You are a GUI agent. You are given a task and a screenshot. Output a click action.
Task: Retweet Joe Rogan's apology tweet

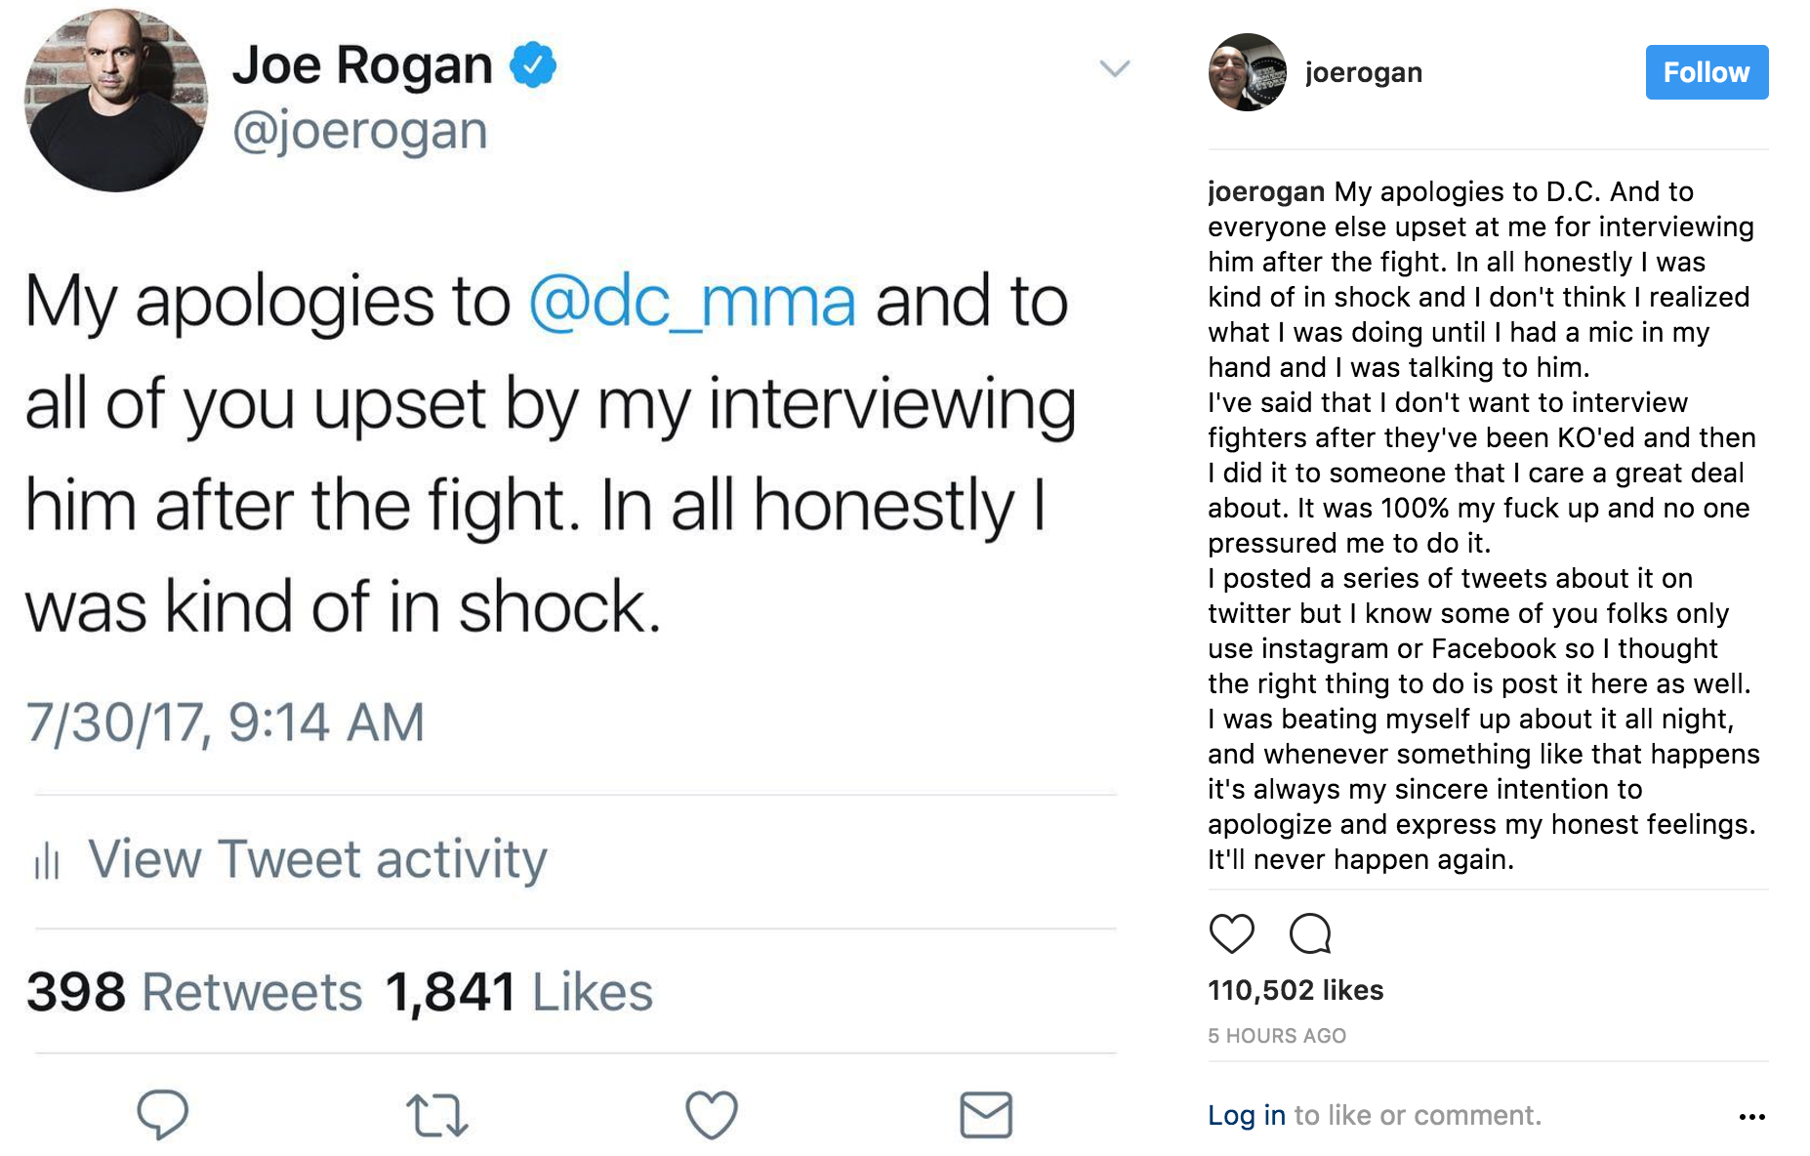pyautogui.click(x=436, y=1115)
